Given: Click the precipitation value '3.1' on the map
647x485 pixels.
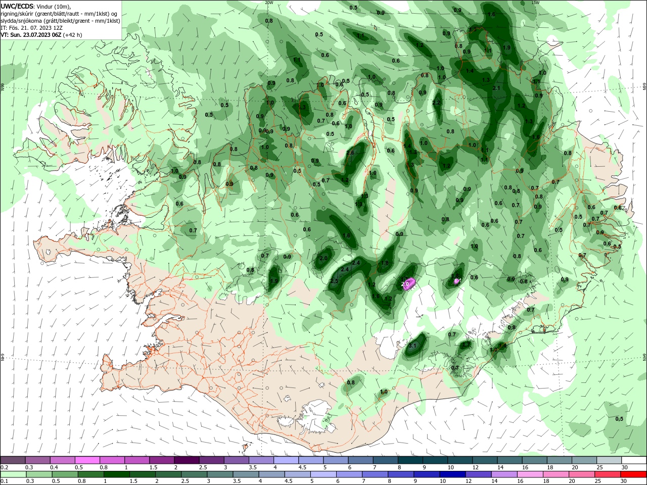Looking at the screenshot, I should tap(412, 346).
